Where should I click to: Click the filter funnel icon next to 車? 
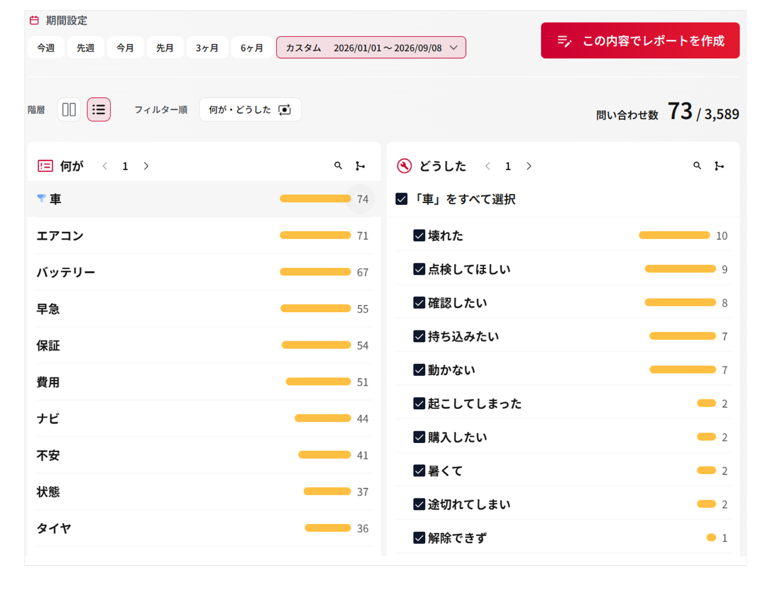pyautogui.click(x=41, y=198)
